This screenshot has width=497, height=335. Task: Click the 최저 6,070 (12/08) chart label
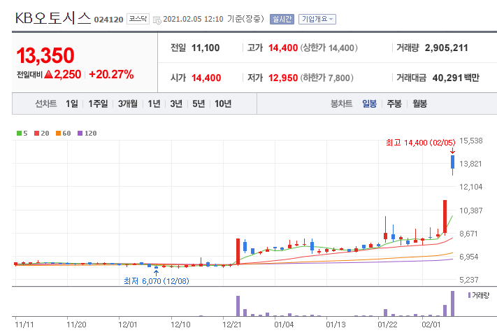(157, 281)
